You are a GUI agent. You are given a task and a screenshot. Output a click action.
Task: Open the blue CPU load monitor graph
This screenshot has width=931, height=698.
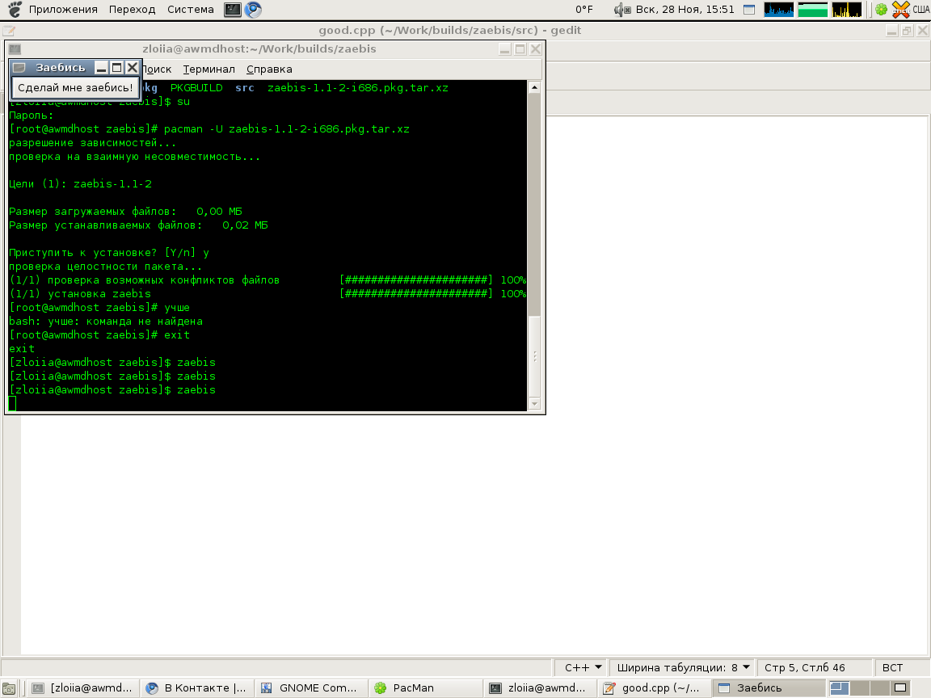778,10
